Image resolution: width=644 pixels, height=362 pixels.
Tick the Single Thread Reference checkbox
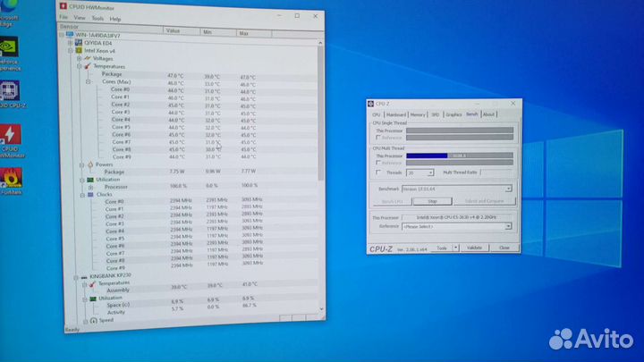click(x=377, y=138)
